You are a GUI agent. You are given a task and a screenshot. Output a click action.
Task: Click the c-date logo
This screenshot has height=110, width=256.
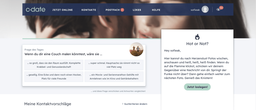click(x=35, y=10)
